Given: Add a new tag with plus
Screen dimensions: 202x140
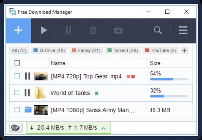Looking at the screenshot, I should (x=184, y=51).
